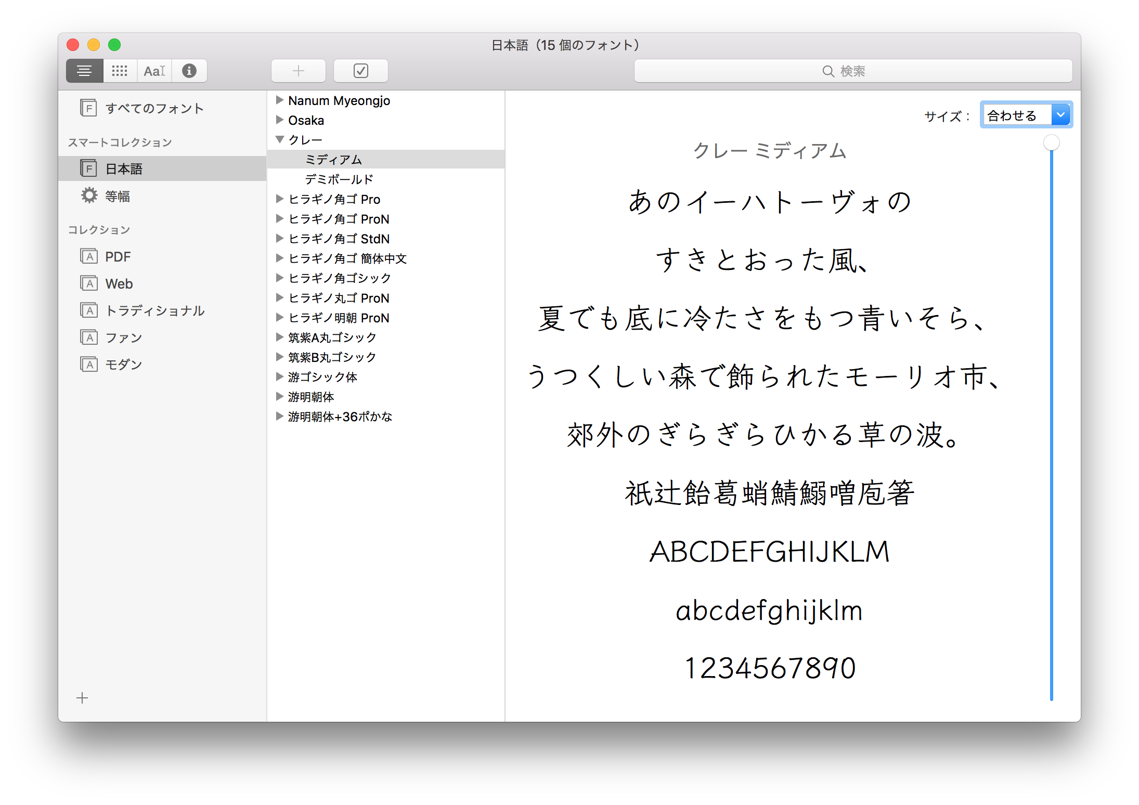1139x805 pixels.
Task: Expand ヒラギノ角ゴ Pro family
Action: pos(280,199)
